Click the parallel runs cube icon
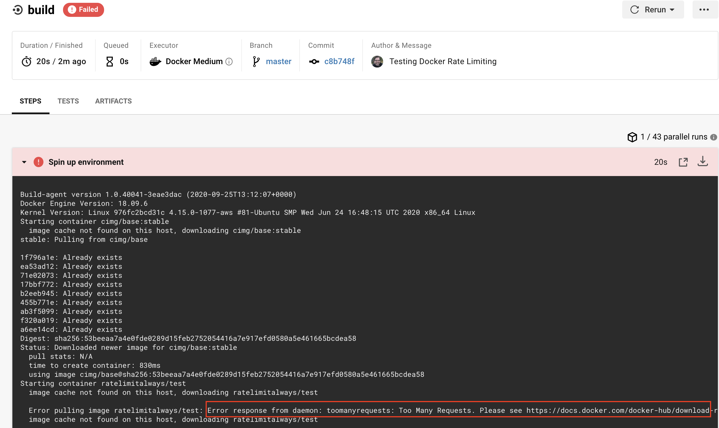719x428 pixels. (632, 137)
